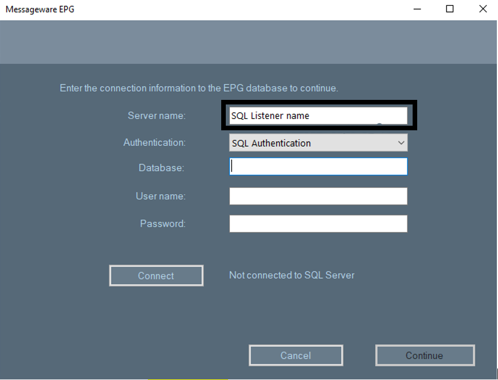Click the Password input field
Image resolution: width=498 pixels, height=380 pixels.
tap(318, 223)
